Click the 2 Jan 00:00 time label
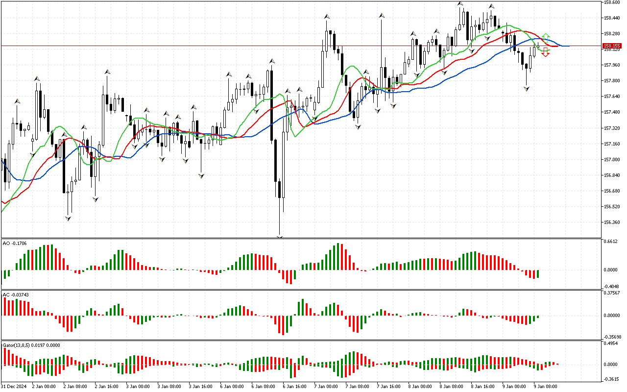 43,386
